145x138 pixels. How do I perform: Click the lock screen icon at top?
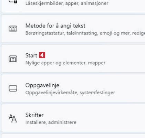[x=13, y=1]
